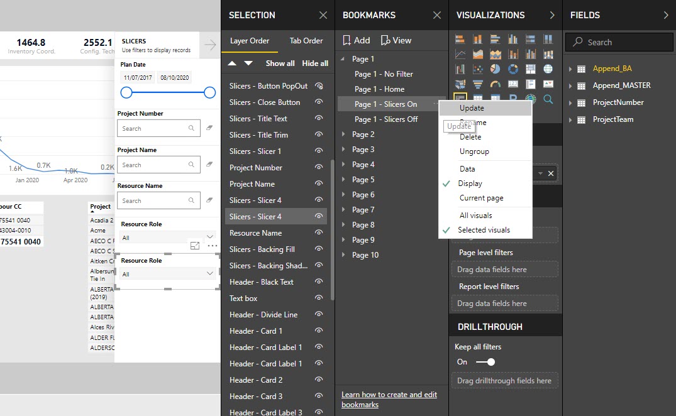The image size is (676, 416).
Task: Select the Funnel visual
Action: coord(478,84)
